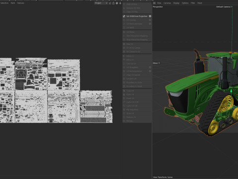The image size is (238, 179).
Task: Open the Remap dialog entry
Action: coord(137,121)
